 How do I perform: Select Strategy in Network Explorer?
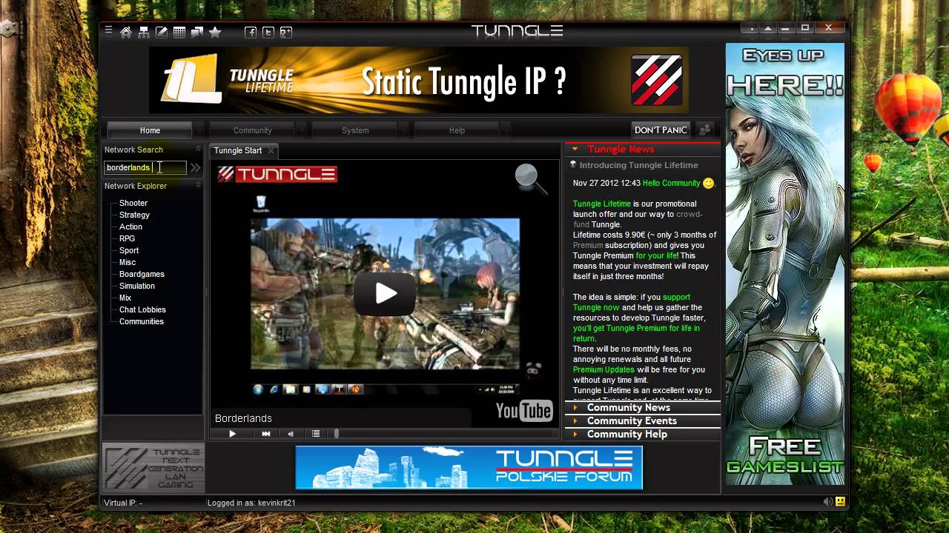[134, 215]
